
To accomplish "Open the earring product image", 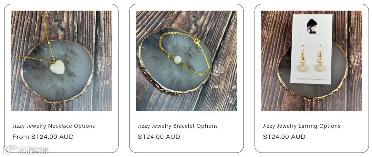I will pyautogui.click(x=312, y=60).
